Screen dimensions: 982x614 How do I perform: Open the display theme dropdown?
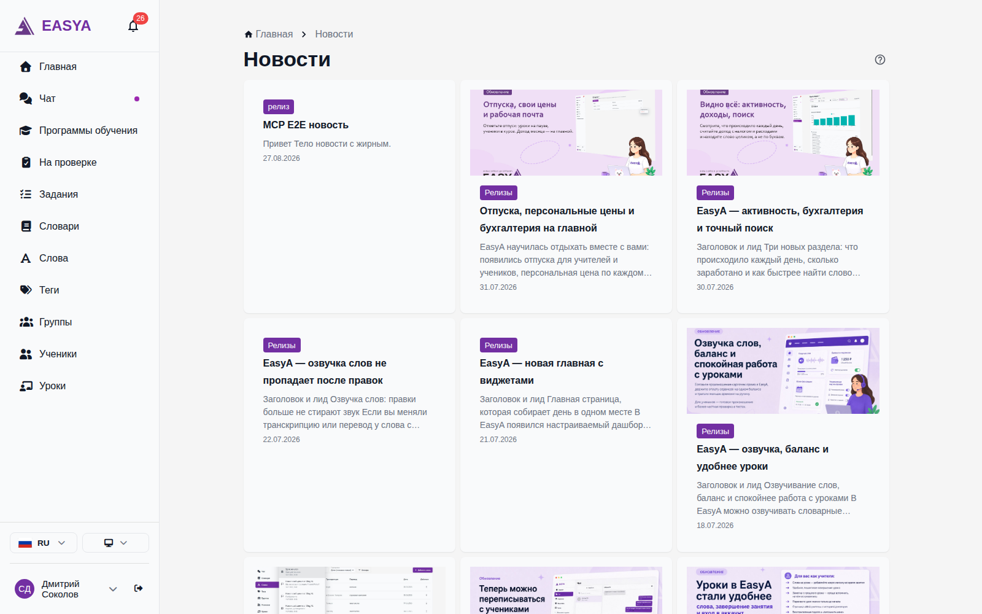[115, 543]
